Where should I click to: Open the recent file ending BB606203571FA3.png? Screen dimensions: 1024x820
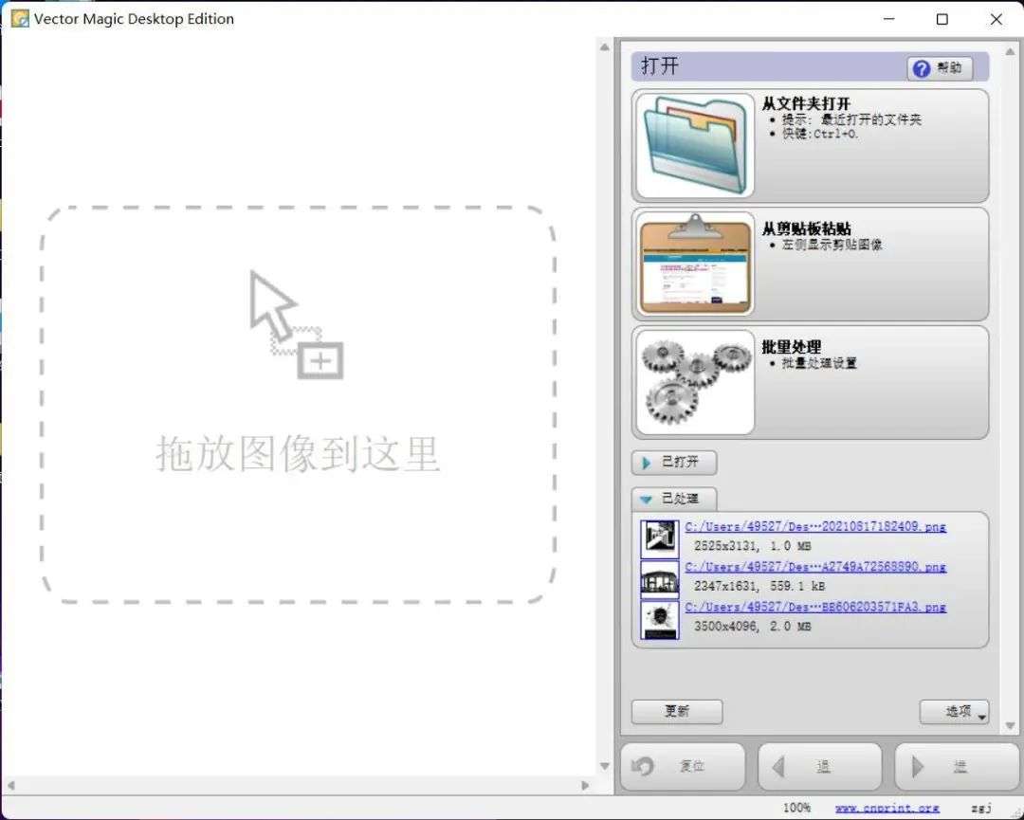point(815,607)
